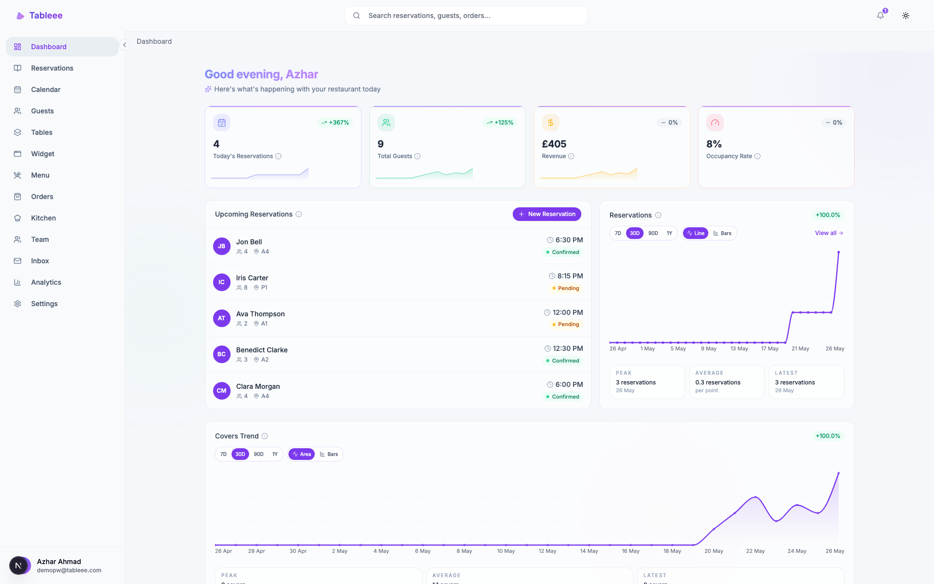934x584 pixels.
Task: Click the Occupancy Rate gauge icon
Action: 715,123
